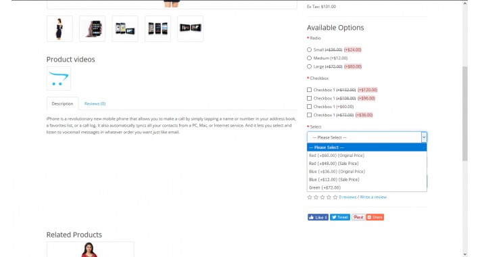Choose the highlighted Please Select option

[366, 147]
